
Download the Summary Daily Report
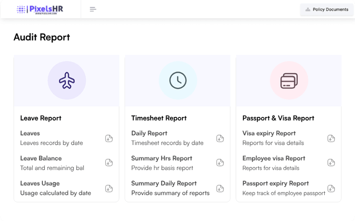click(220, 188)
